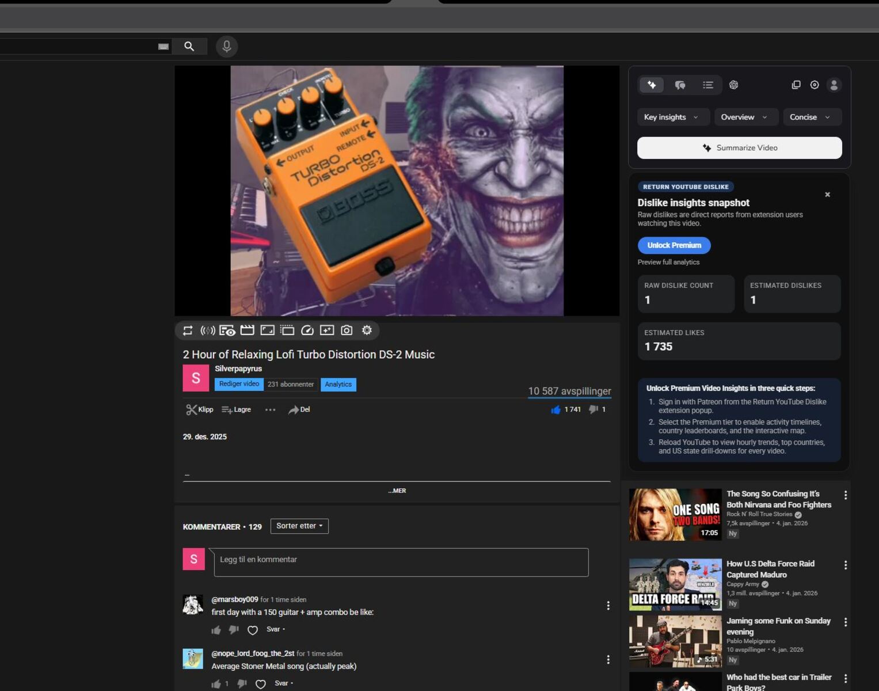Viewport: 879px width, 691px height.
Task: Click the screenshot camera icon under the video
Action: pyautogui.click(x=347, y=331)
